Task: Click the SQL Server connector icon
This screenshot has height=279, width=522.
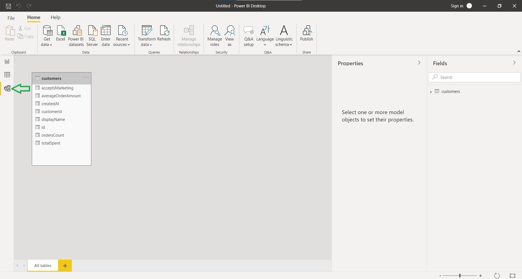Action: coord(92,36)
